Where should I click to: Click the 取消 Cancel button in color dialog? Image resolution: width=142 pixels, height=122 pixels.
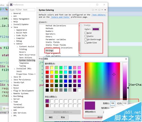pos(63,117)
